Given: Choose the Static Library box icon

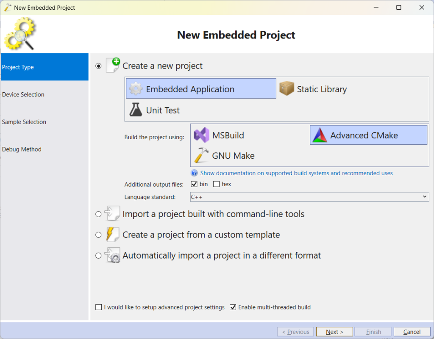Looking at the screenshot, I should point(287,89).
